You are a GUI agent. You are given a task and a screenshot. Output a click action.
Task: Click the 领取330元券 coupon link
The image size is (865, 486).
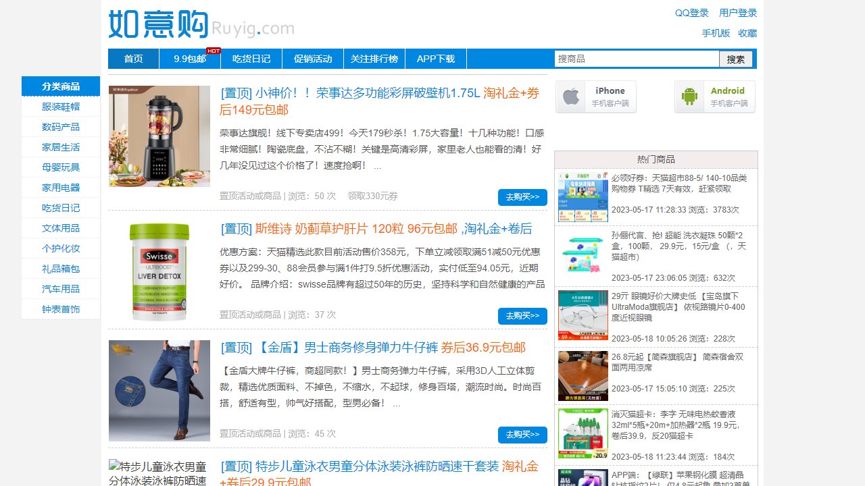point(373,196)
